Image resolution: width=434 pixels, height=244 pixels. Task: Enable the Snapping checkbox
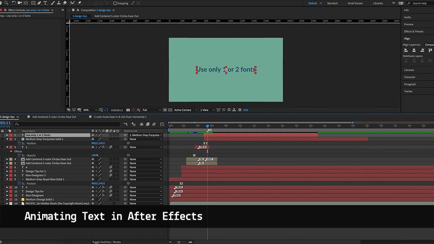(x=115, y=3)
